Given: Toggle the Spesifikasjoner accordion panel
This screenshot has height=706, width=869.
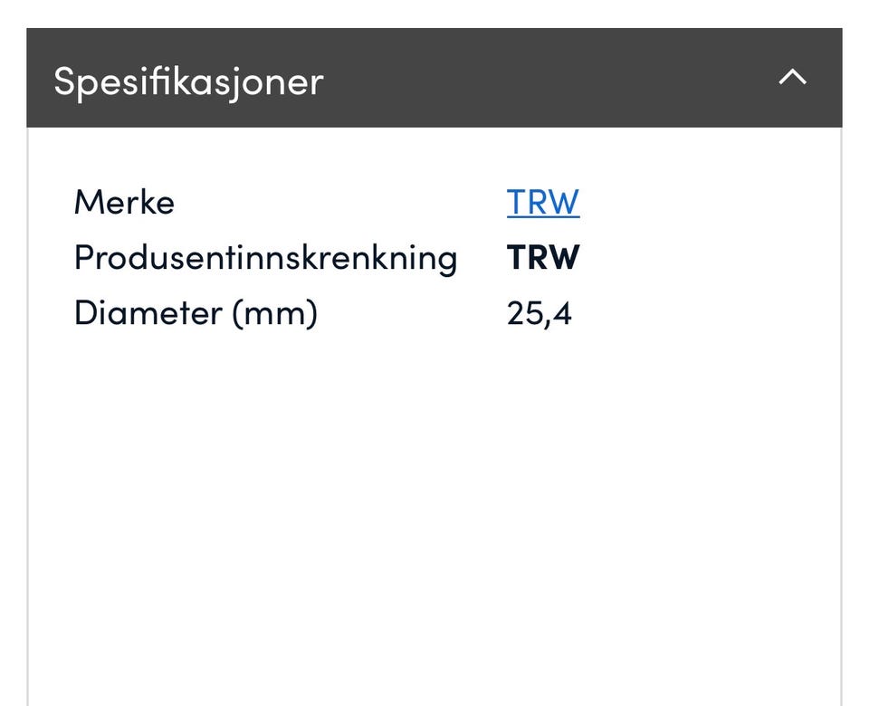Looking at the screenshot, I should point(434,78).
